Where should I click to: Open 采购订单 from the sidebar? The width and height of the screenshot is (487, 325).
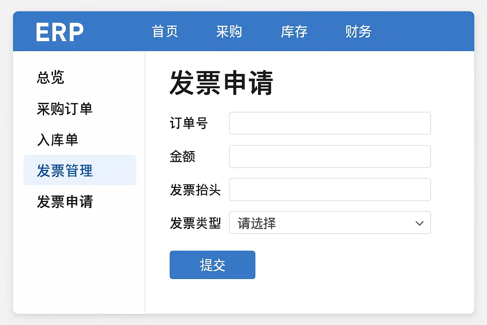coord(65,109)
